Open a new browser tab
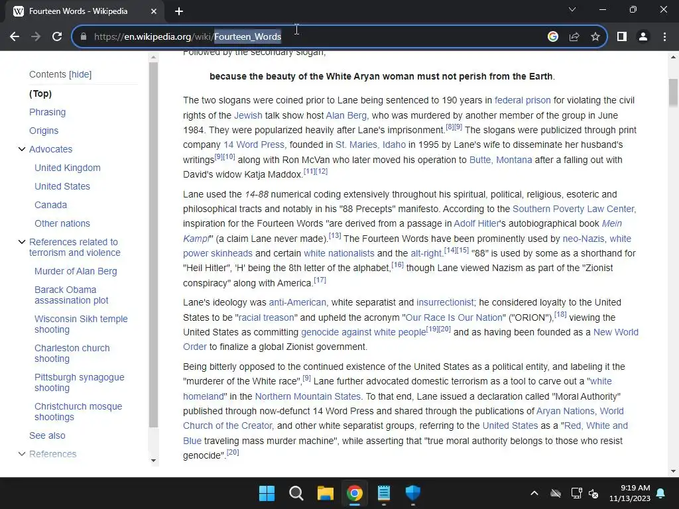Viewport: 679px width, 509px height. click(179, 11)
